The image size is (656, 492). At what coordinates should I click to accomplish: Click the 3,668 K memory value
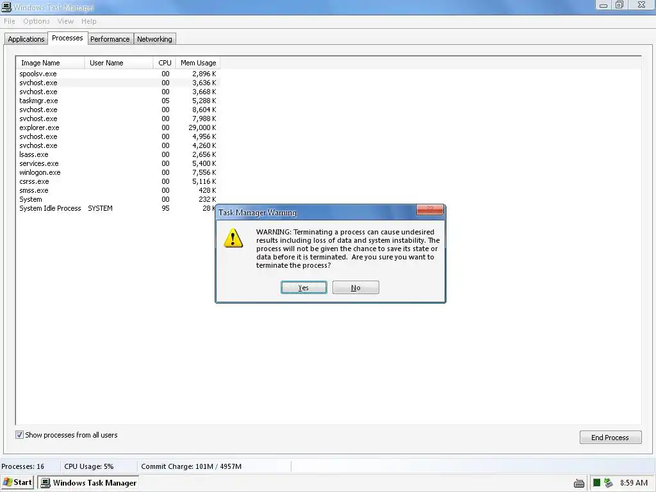coord(204,92)
